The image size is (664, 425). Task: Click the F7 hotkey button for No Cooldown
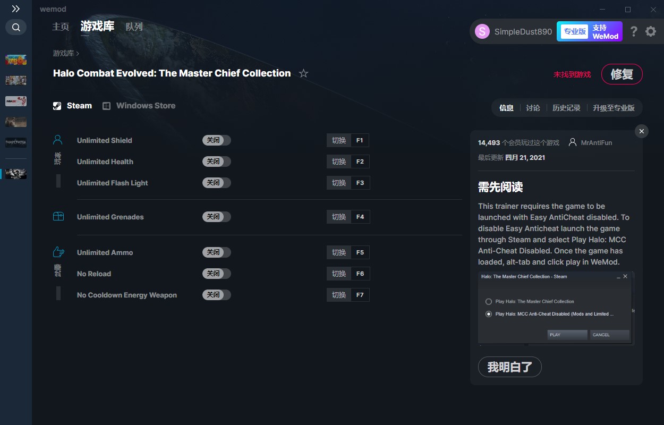pyautogui.click(x=360, y=295)
